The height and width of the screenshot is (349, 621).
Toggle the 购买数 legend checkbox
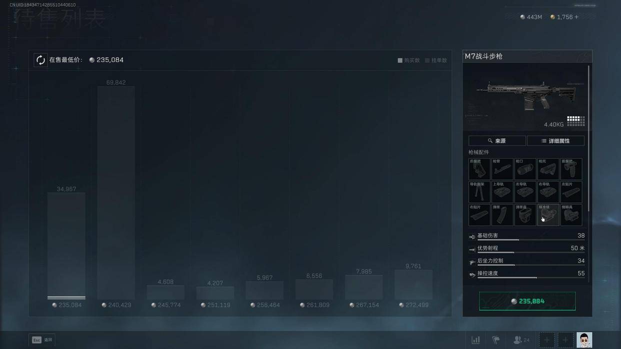[400, 60]
